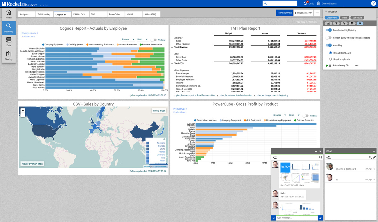Image resolution: width=378 pixels, height=222 pixels.
Task: Select the Step through data radio button
Action: click(x=330, y=59)
